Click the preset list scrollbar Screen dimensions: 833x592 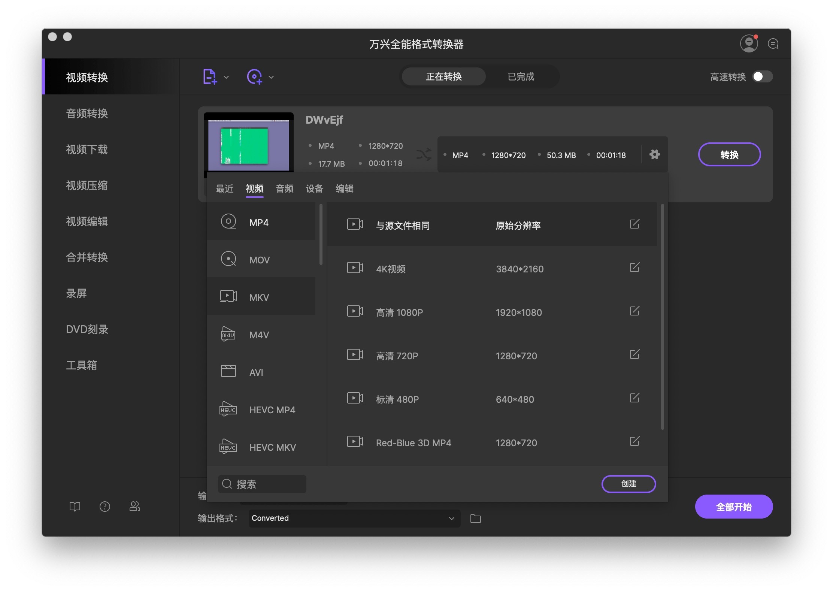pos(662,317)
